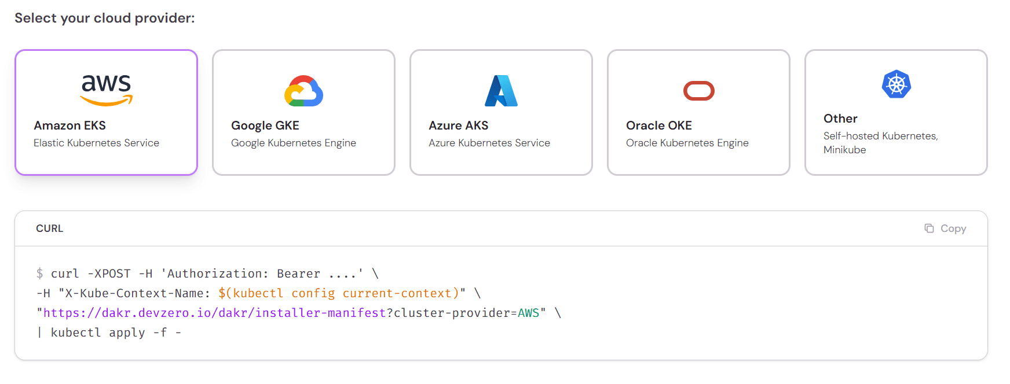
Task: Select the Oracle OKE title
Action: 659,125
